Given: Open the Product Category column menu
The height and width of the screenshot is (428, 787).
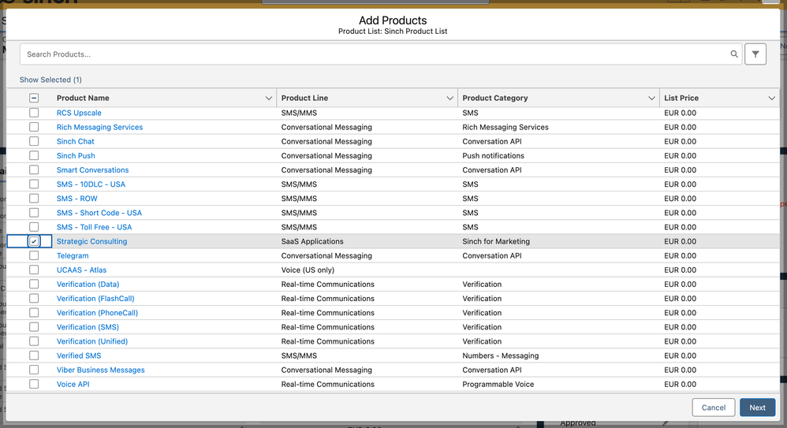Looking at the screenshot, I should 651,98.
